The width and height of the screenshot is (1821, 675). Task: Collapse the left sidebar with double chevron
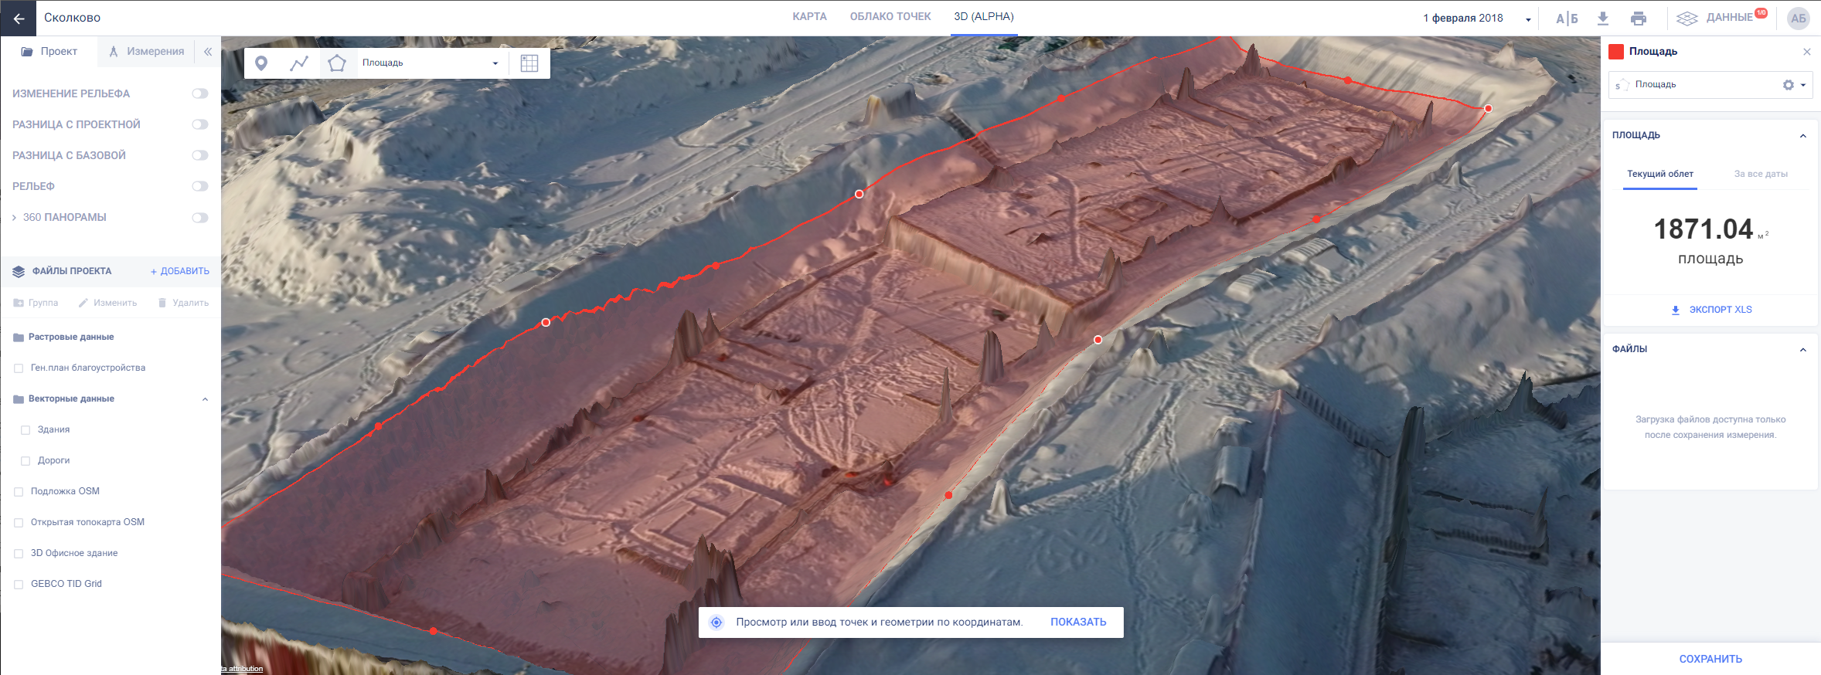[x=208, y=52]
